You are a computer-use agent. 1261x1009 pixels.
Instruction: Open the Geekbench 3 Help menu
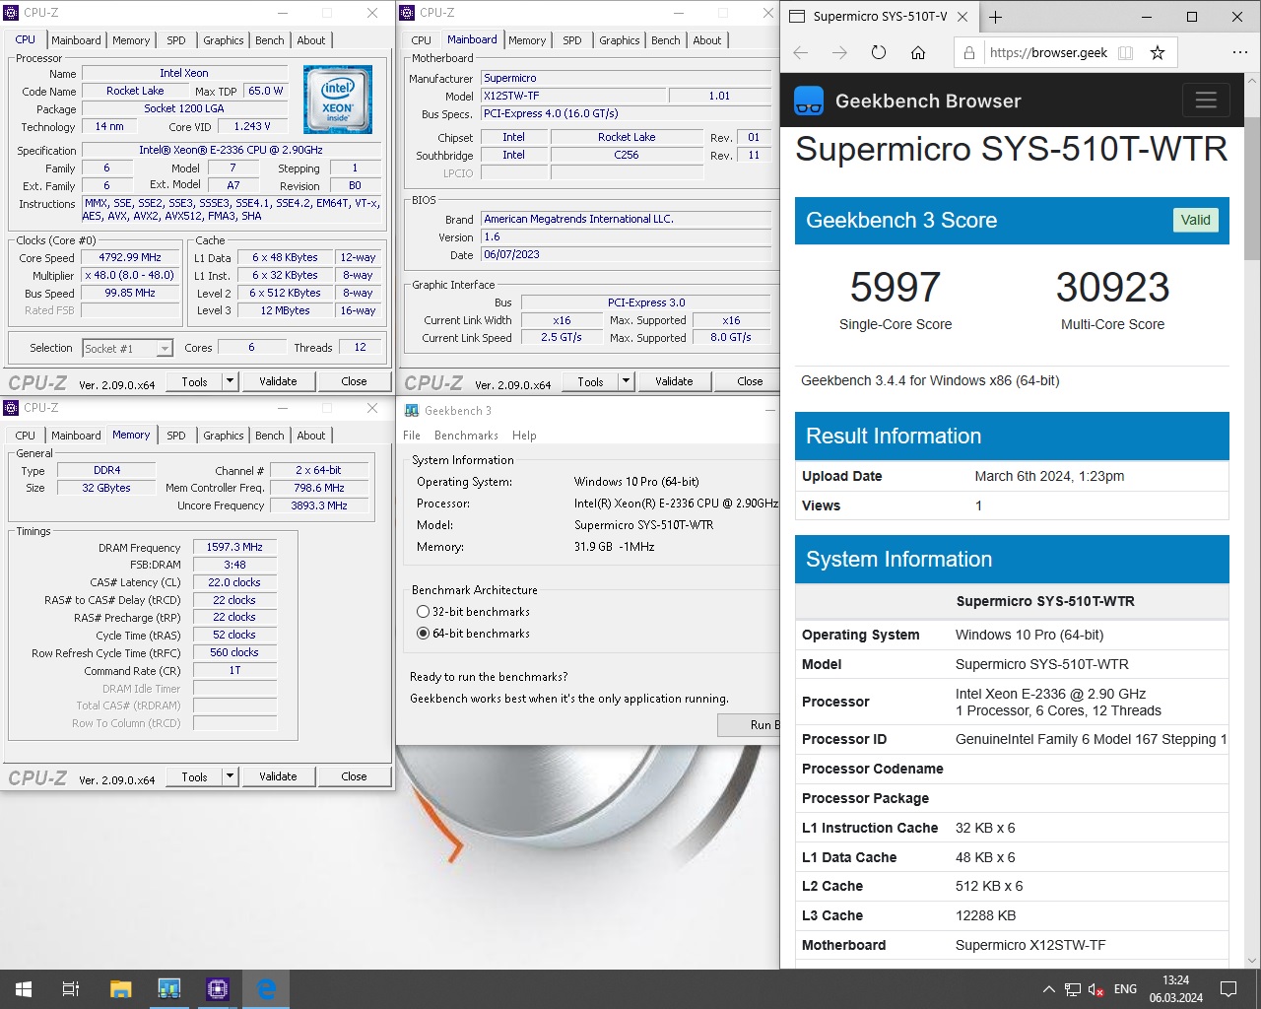[524, 436]
